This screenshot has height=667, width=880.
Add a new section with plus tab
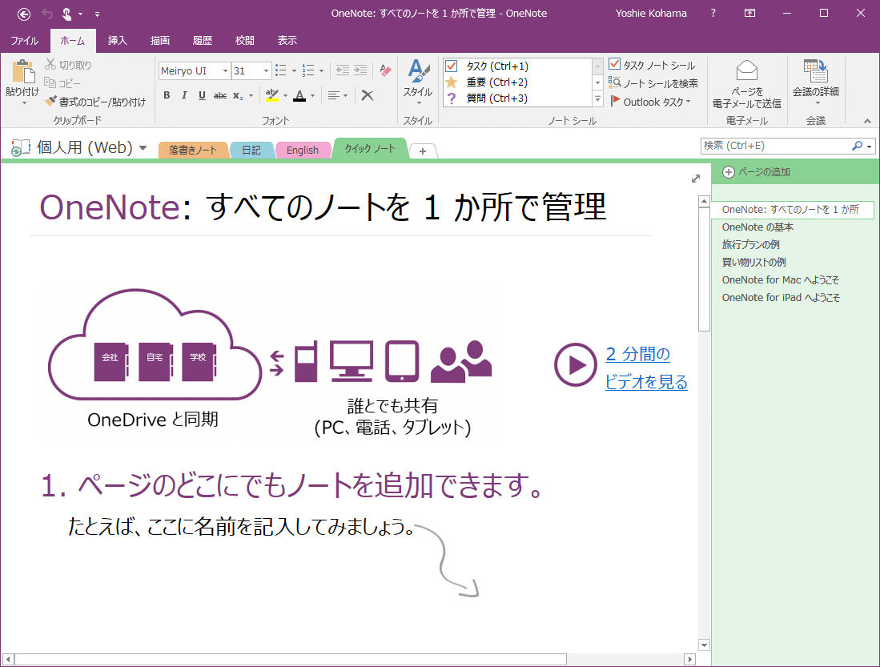point(423,151)
